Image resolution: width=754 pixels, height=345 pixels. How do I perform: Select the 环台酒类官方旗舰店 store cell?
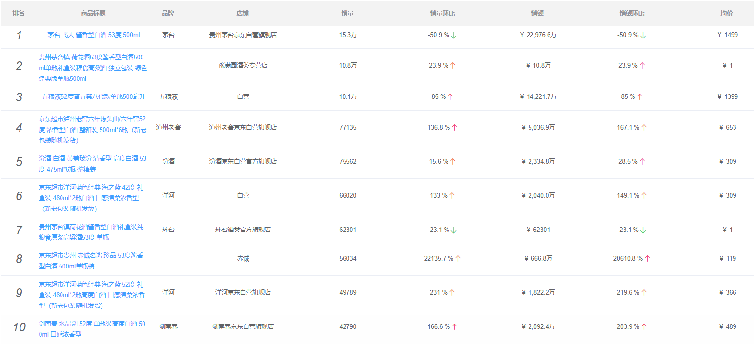(x=243, y=230)
